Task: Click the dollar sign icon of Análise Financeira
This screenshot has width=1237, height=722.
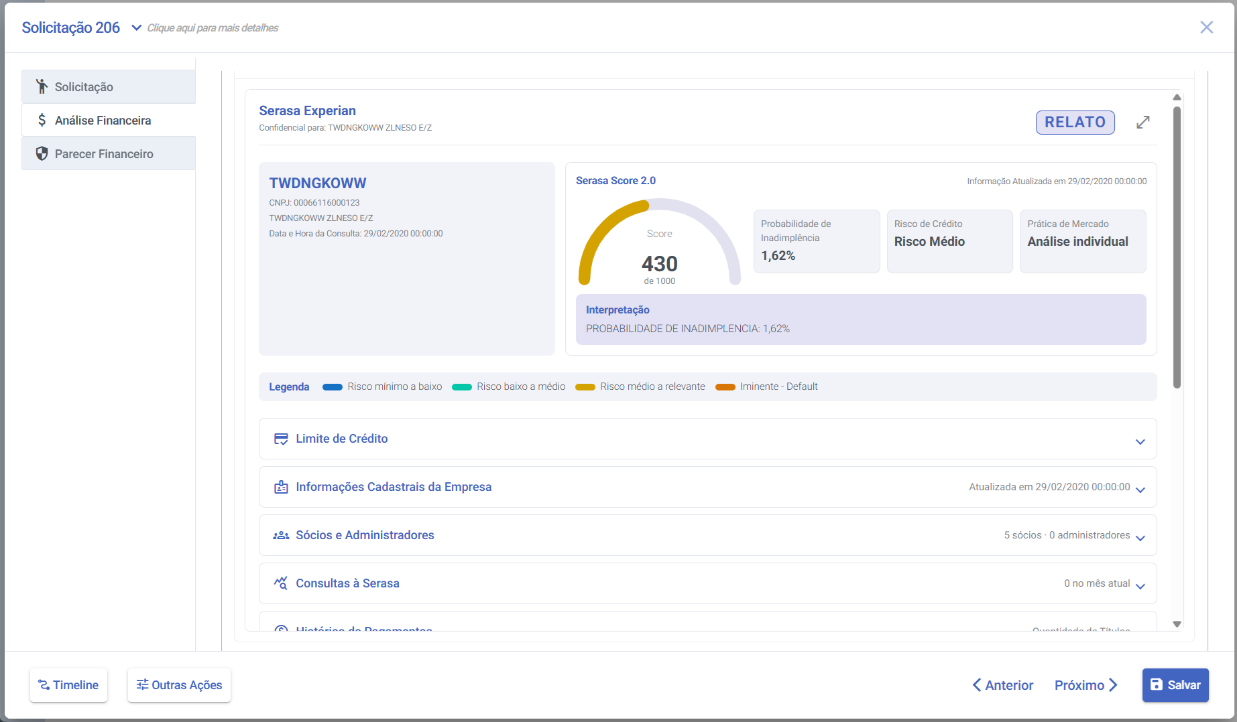Action: (x=42, y=120)
